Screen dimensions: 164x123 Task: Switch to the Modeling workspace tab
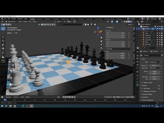(x=40, y=19)
